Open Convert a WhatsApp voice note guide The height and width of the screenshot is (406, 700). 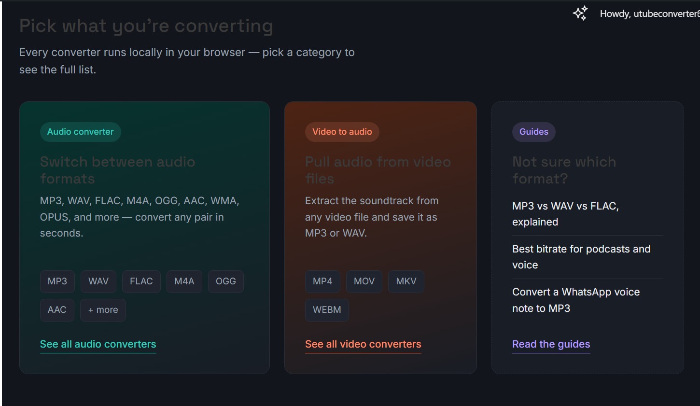[x=576, y=300]
